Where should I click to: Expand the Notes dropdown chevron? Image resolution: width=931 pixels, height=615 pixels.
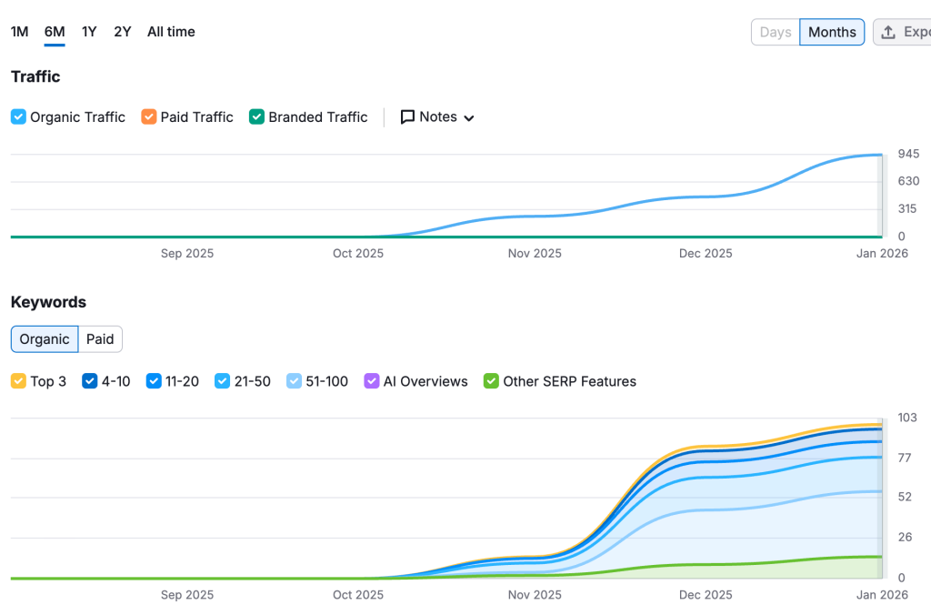pos(469,118)
